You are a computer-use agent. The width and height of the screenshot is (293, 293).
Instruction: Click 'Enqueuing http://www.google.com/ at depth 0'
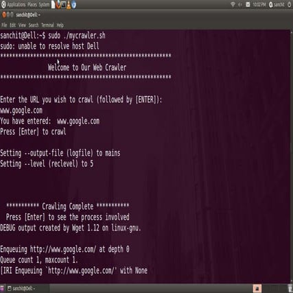tap(65, 249)
